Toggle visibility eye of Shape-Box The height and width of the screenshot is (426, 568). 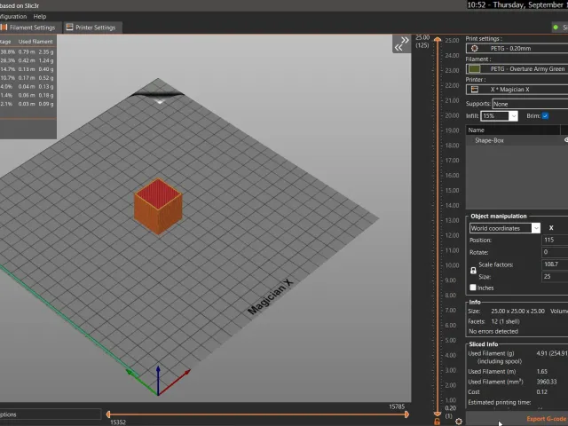(x=566, y=140)
